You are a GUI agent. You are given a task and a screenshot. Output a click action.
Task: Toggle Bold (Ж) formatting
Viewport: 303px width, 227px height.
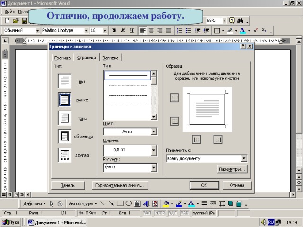114,30
